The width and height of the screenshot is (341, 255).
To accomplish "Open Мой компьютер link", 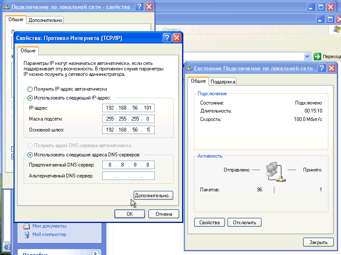I will point(49,234).
